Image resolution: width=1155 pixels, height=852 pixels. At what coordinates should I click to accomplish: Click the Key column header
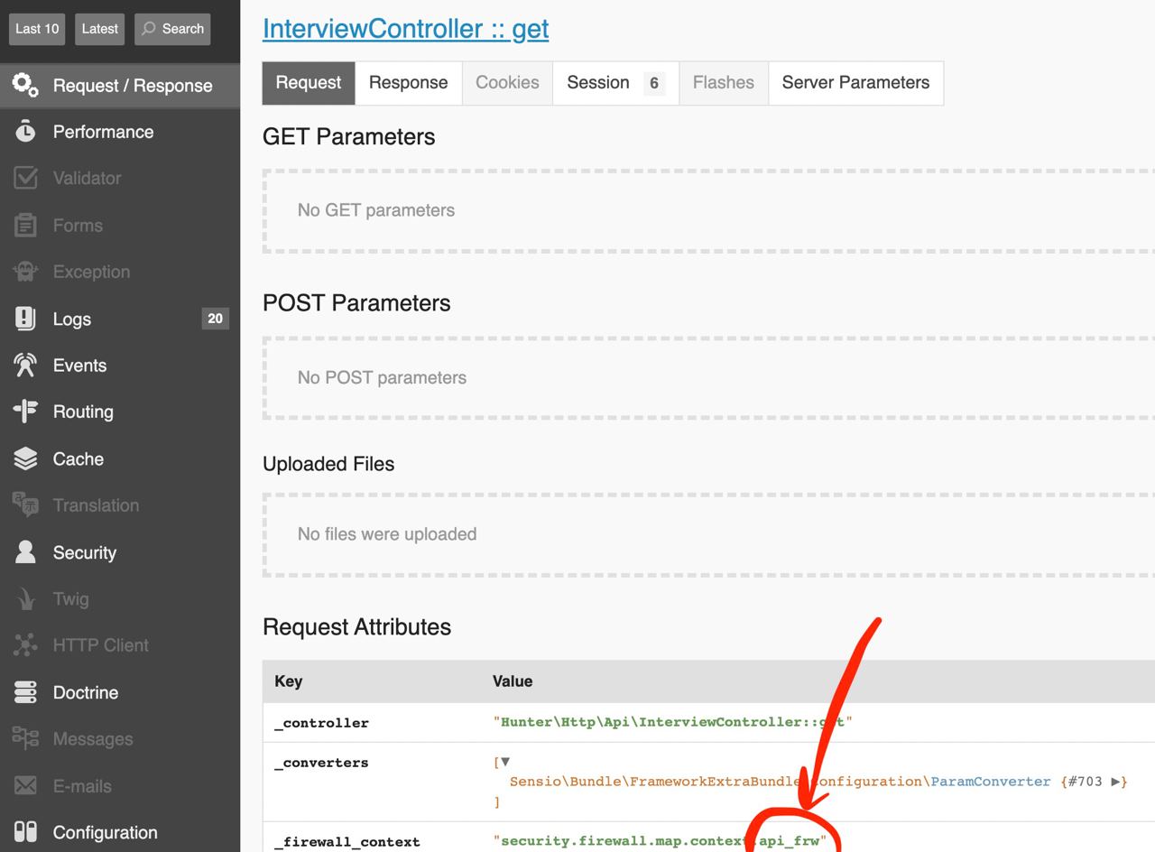coord(288,681)
